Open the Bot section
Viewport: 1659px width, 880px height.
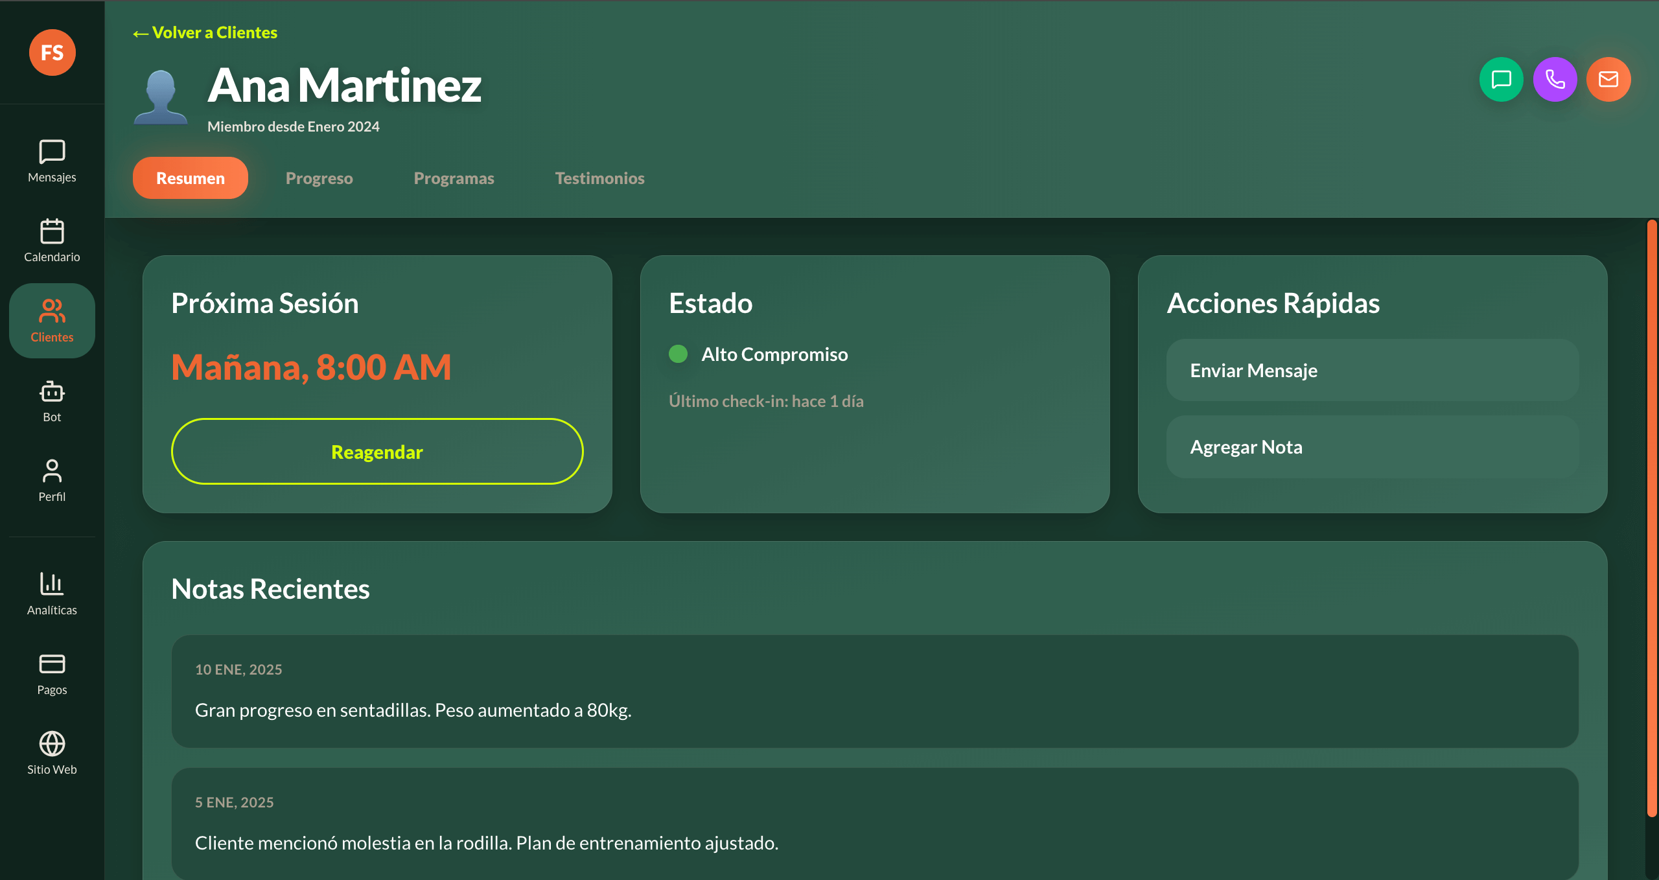pyautogui.click(x=51, y=400)
